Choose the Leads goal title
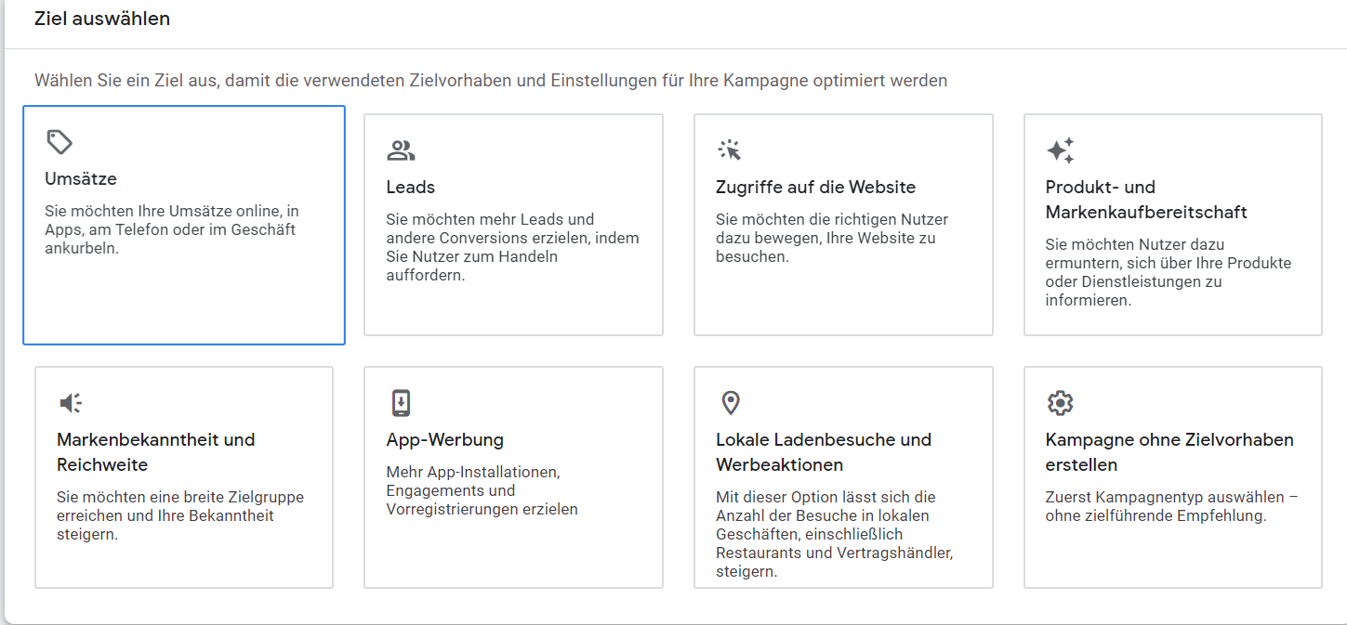The width and height of the screenshot is (1347, 625). [411, 187]
